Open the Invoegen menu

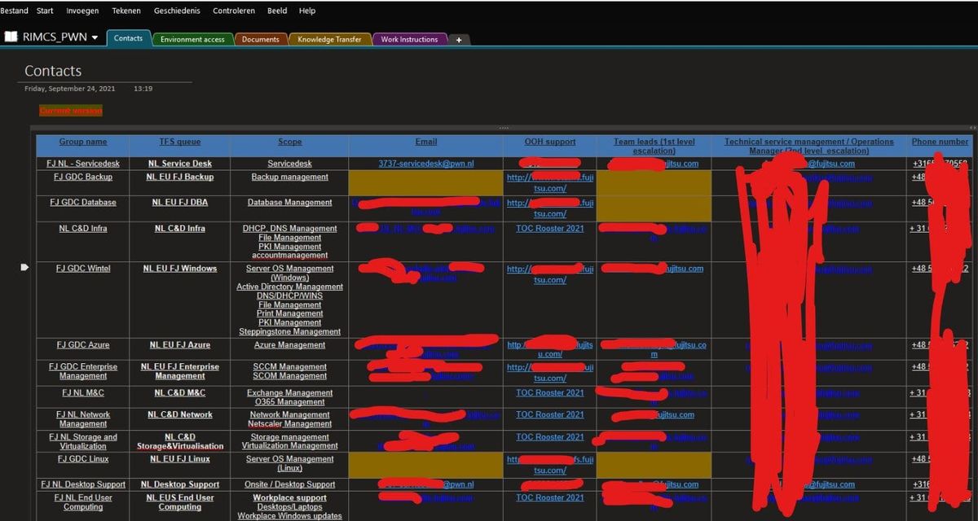[82, 11]
